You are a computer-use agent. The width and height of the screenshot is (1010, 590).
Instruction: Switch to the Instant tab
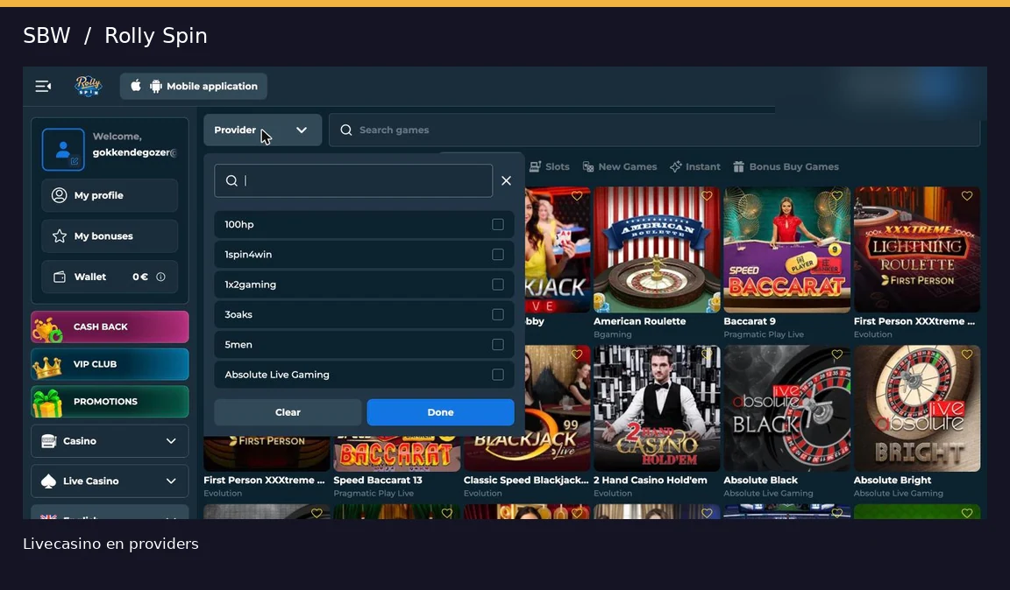tap(695, 166)
